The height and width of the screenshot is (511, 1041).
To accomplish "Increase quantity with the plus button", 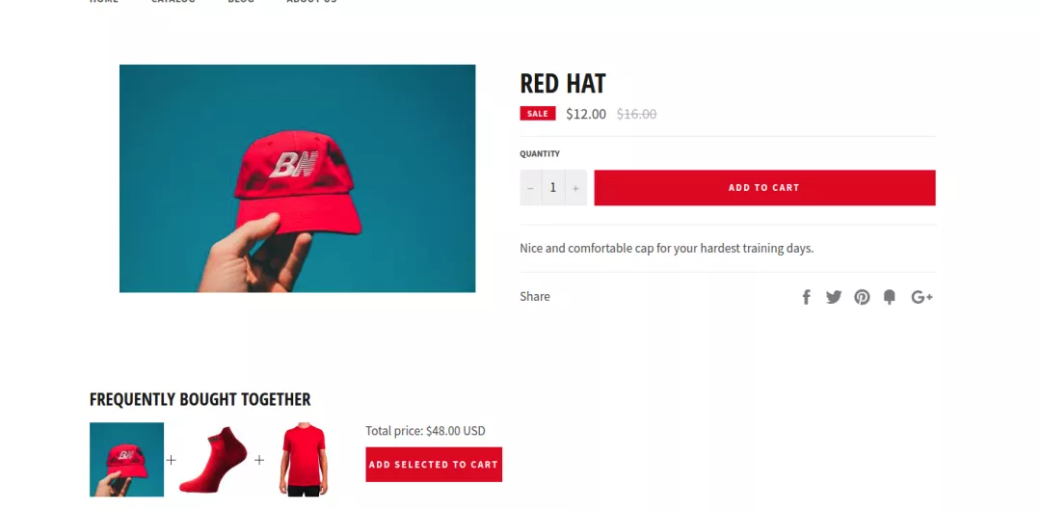I will 575,187.
